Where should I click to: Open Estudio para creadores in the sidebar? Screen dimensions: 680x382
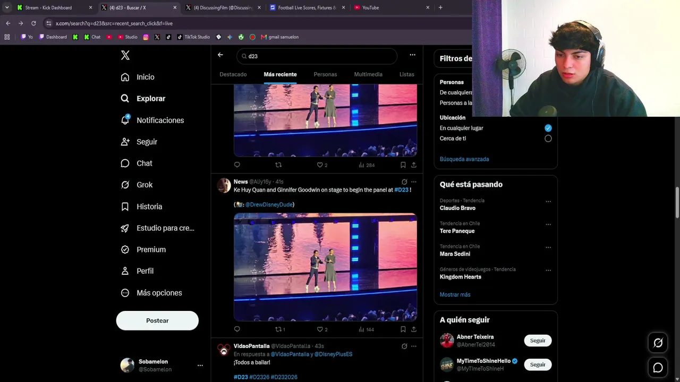pyautogui.click(x=157, y=228)
